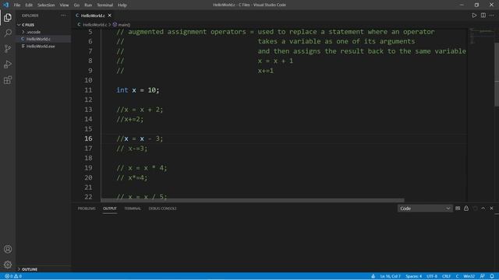Click the commented line '// x-=3;'

[132, 149]
